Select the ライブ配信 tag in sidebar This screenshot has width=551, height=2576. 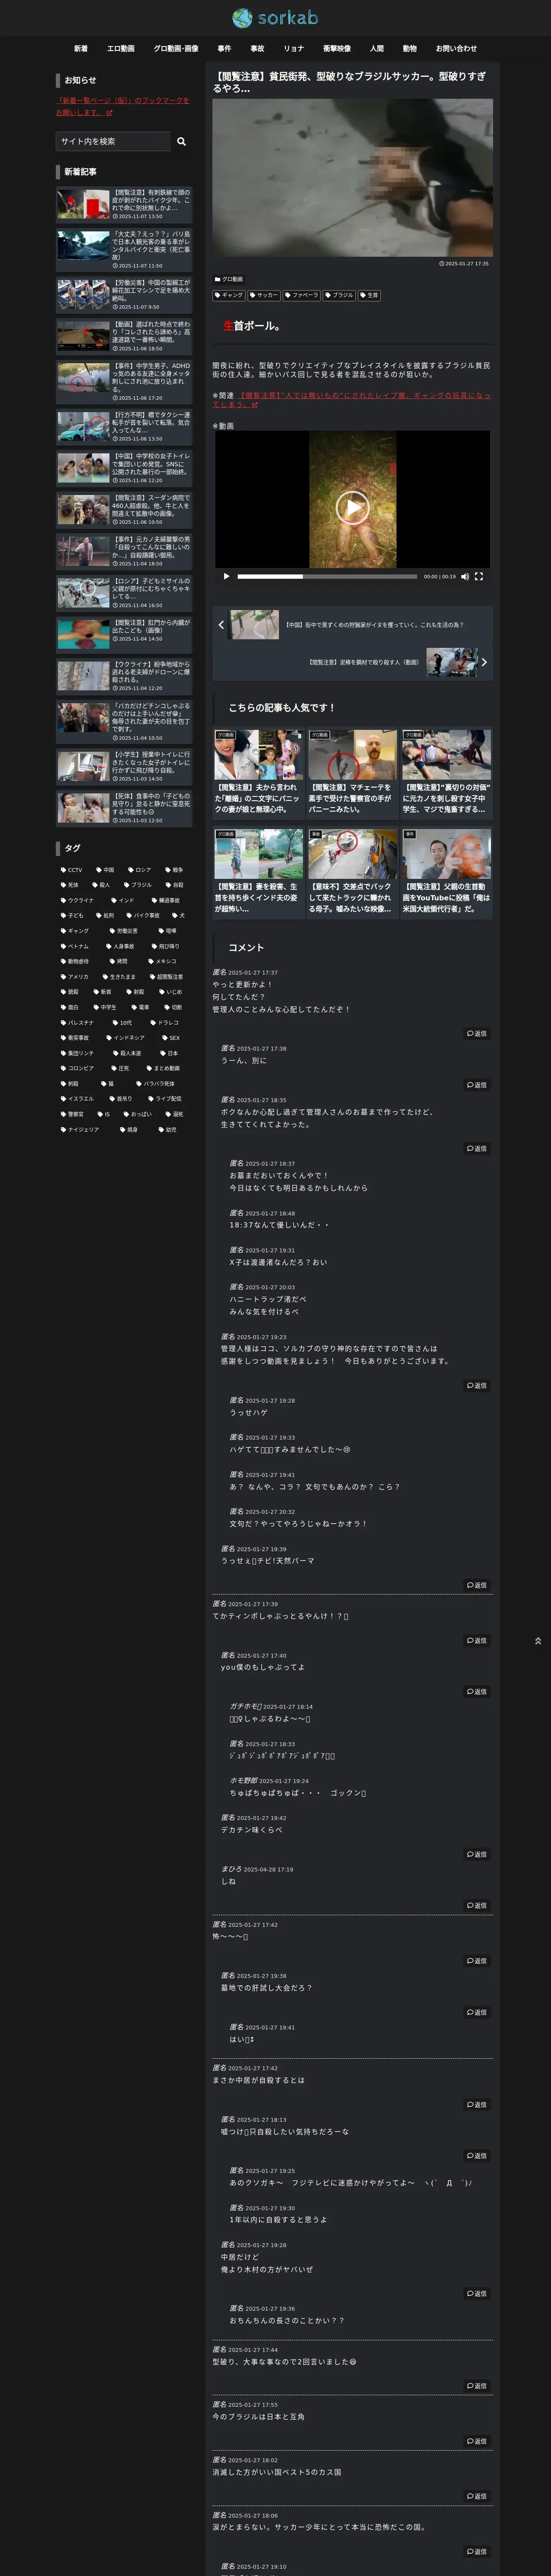click(165, 1099)
